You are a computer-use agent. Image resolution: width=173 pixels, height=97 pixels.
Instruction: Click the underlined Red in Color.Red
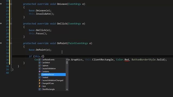point(127,60)
